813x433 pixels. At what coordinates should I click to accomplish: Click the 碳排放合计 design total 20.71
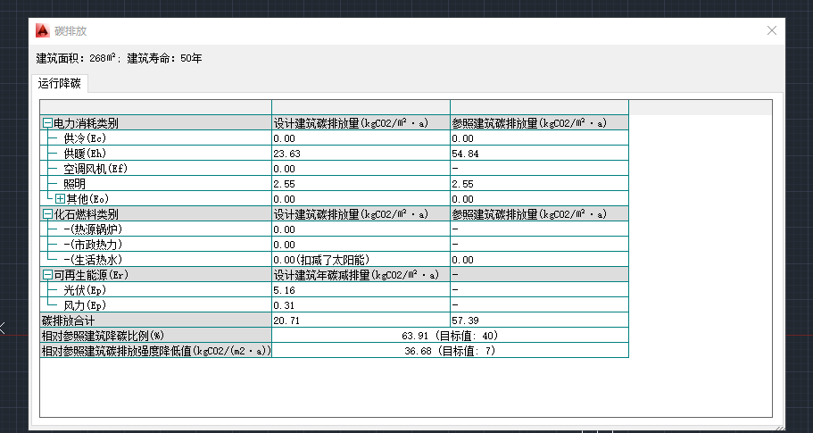(286, 321)
